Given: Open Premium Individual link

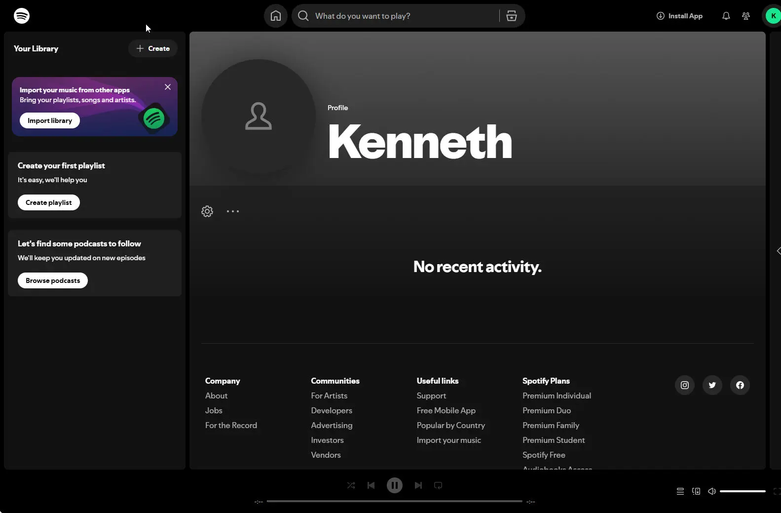Looking at the screenshot, I should tap(557, 396).
